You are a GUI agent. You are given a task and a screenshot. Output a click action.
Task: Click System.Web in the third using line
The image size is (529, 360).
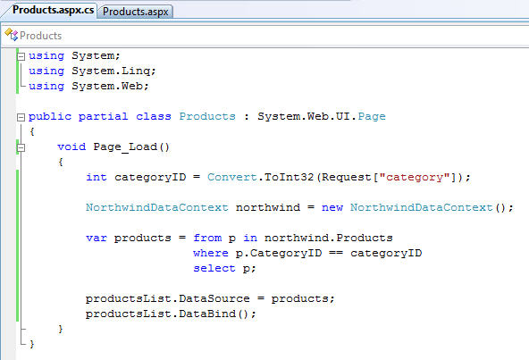coord(107,86)
